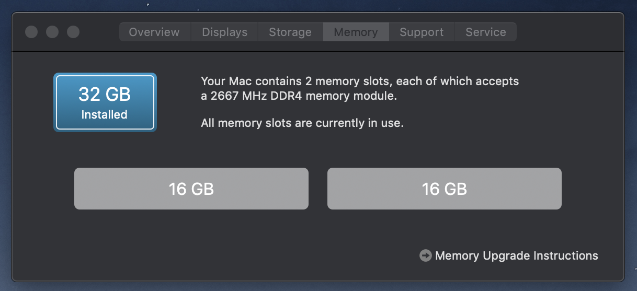Minimize the window using the middle title-bar button

(x=52, y=32)
